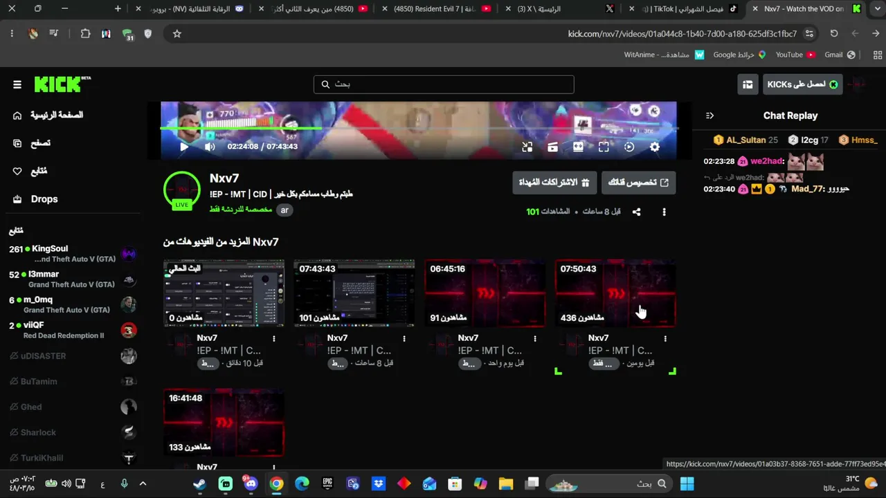Image resolution: width=886 pixels, height=498 pixels.
Task: Open the Gmail bookmark
Action: [x=840, y=55]
